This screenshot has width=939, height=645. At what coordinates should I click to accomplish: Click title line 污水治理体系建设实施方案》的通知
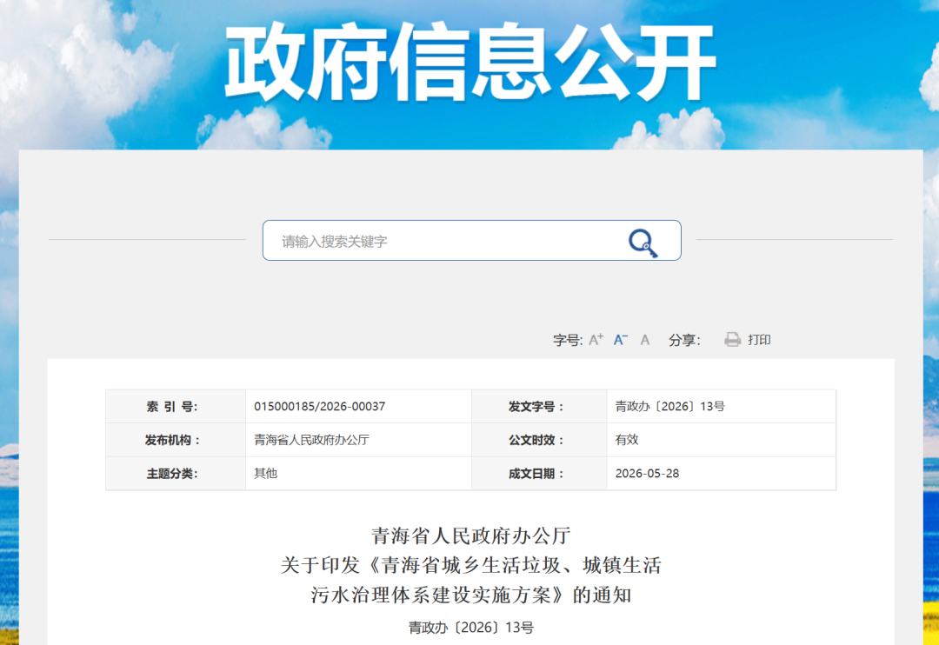tap(470, 595)
